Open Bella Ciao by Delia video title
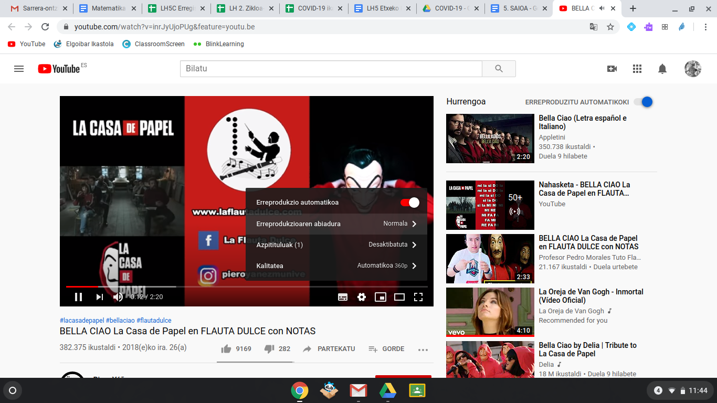Screen dimensions: 717x403 (x=587, y=349)
